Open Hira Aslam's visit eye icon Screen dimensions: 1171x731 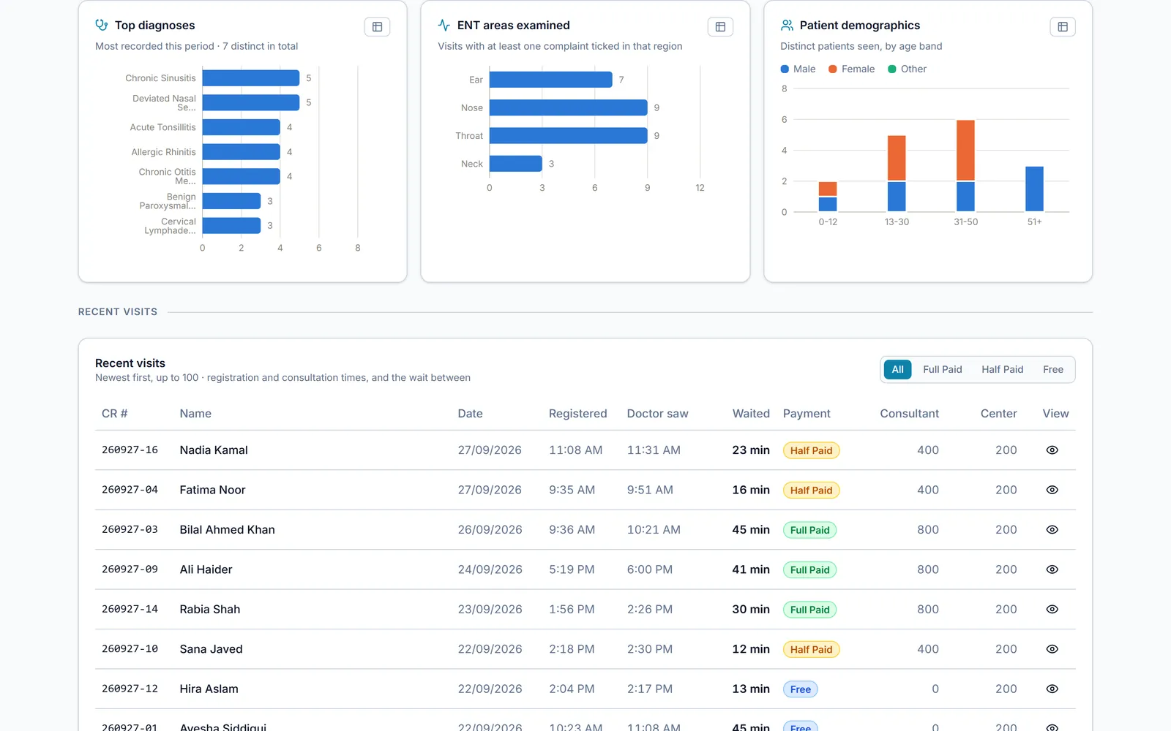(1052, 689)
